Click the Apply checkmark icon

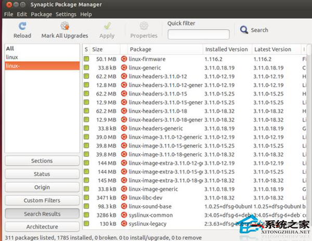[107, 26]
